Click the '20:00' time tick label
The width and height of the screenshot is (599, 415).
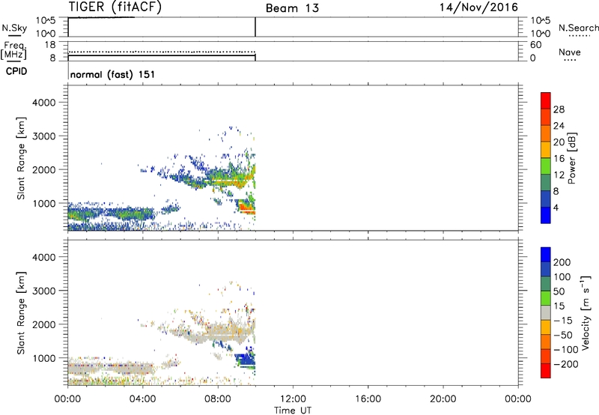pos(443,399)
